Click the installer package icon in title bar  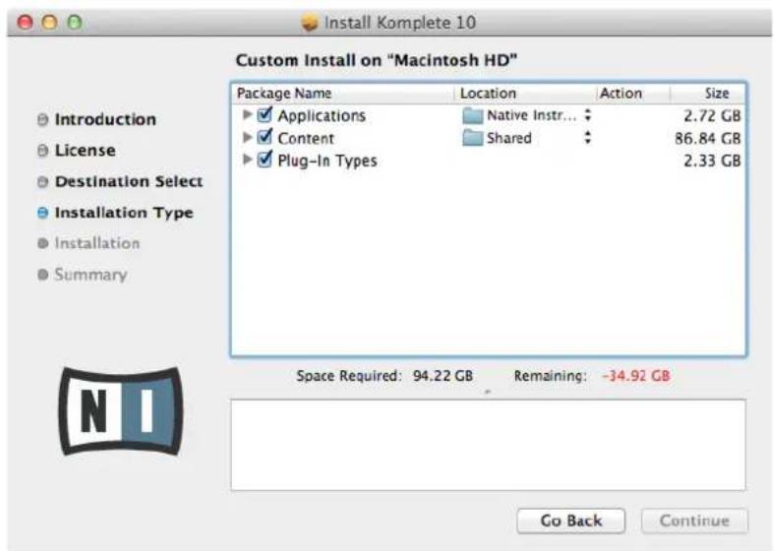(x=310, y=23)
